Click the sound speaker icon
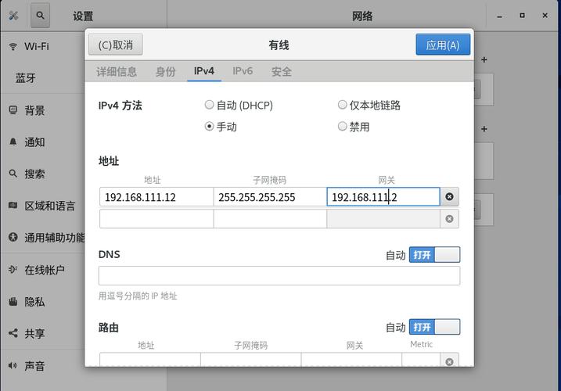 pos(13,365)
